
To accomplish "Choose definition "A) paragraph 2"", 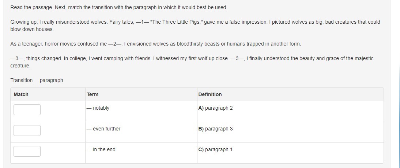I will point(215,108).
